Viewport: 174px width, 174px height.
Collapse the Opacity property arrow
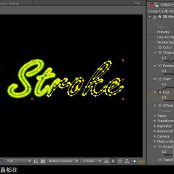155,146
